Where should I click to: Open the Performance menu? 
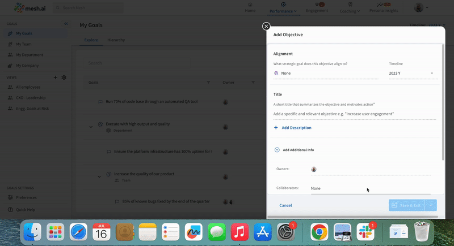click(283, 8)
